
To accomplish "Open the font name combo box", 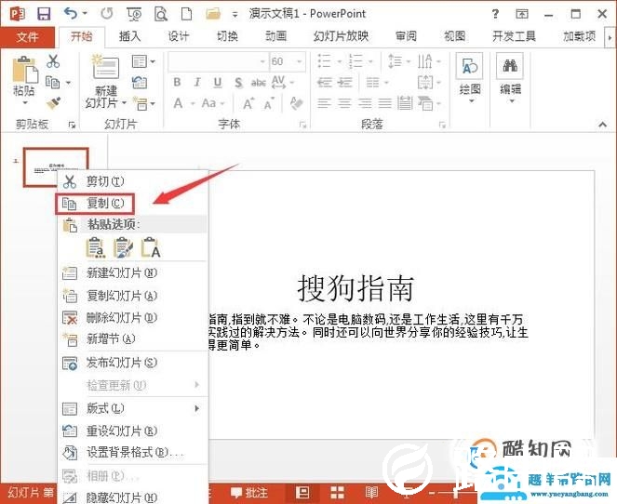I will point(218,61).
